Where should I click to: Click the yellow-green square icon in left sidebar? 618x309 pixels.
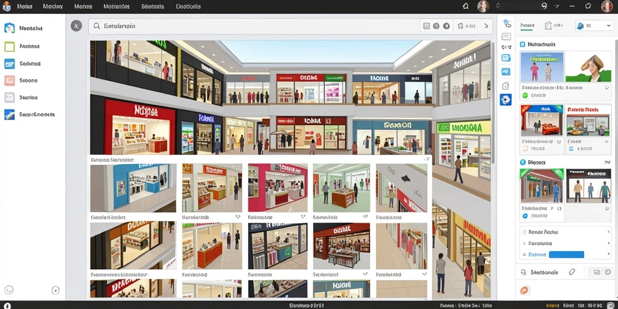coord(10,46)
